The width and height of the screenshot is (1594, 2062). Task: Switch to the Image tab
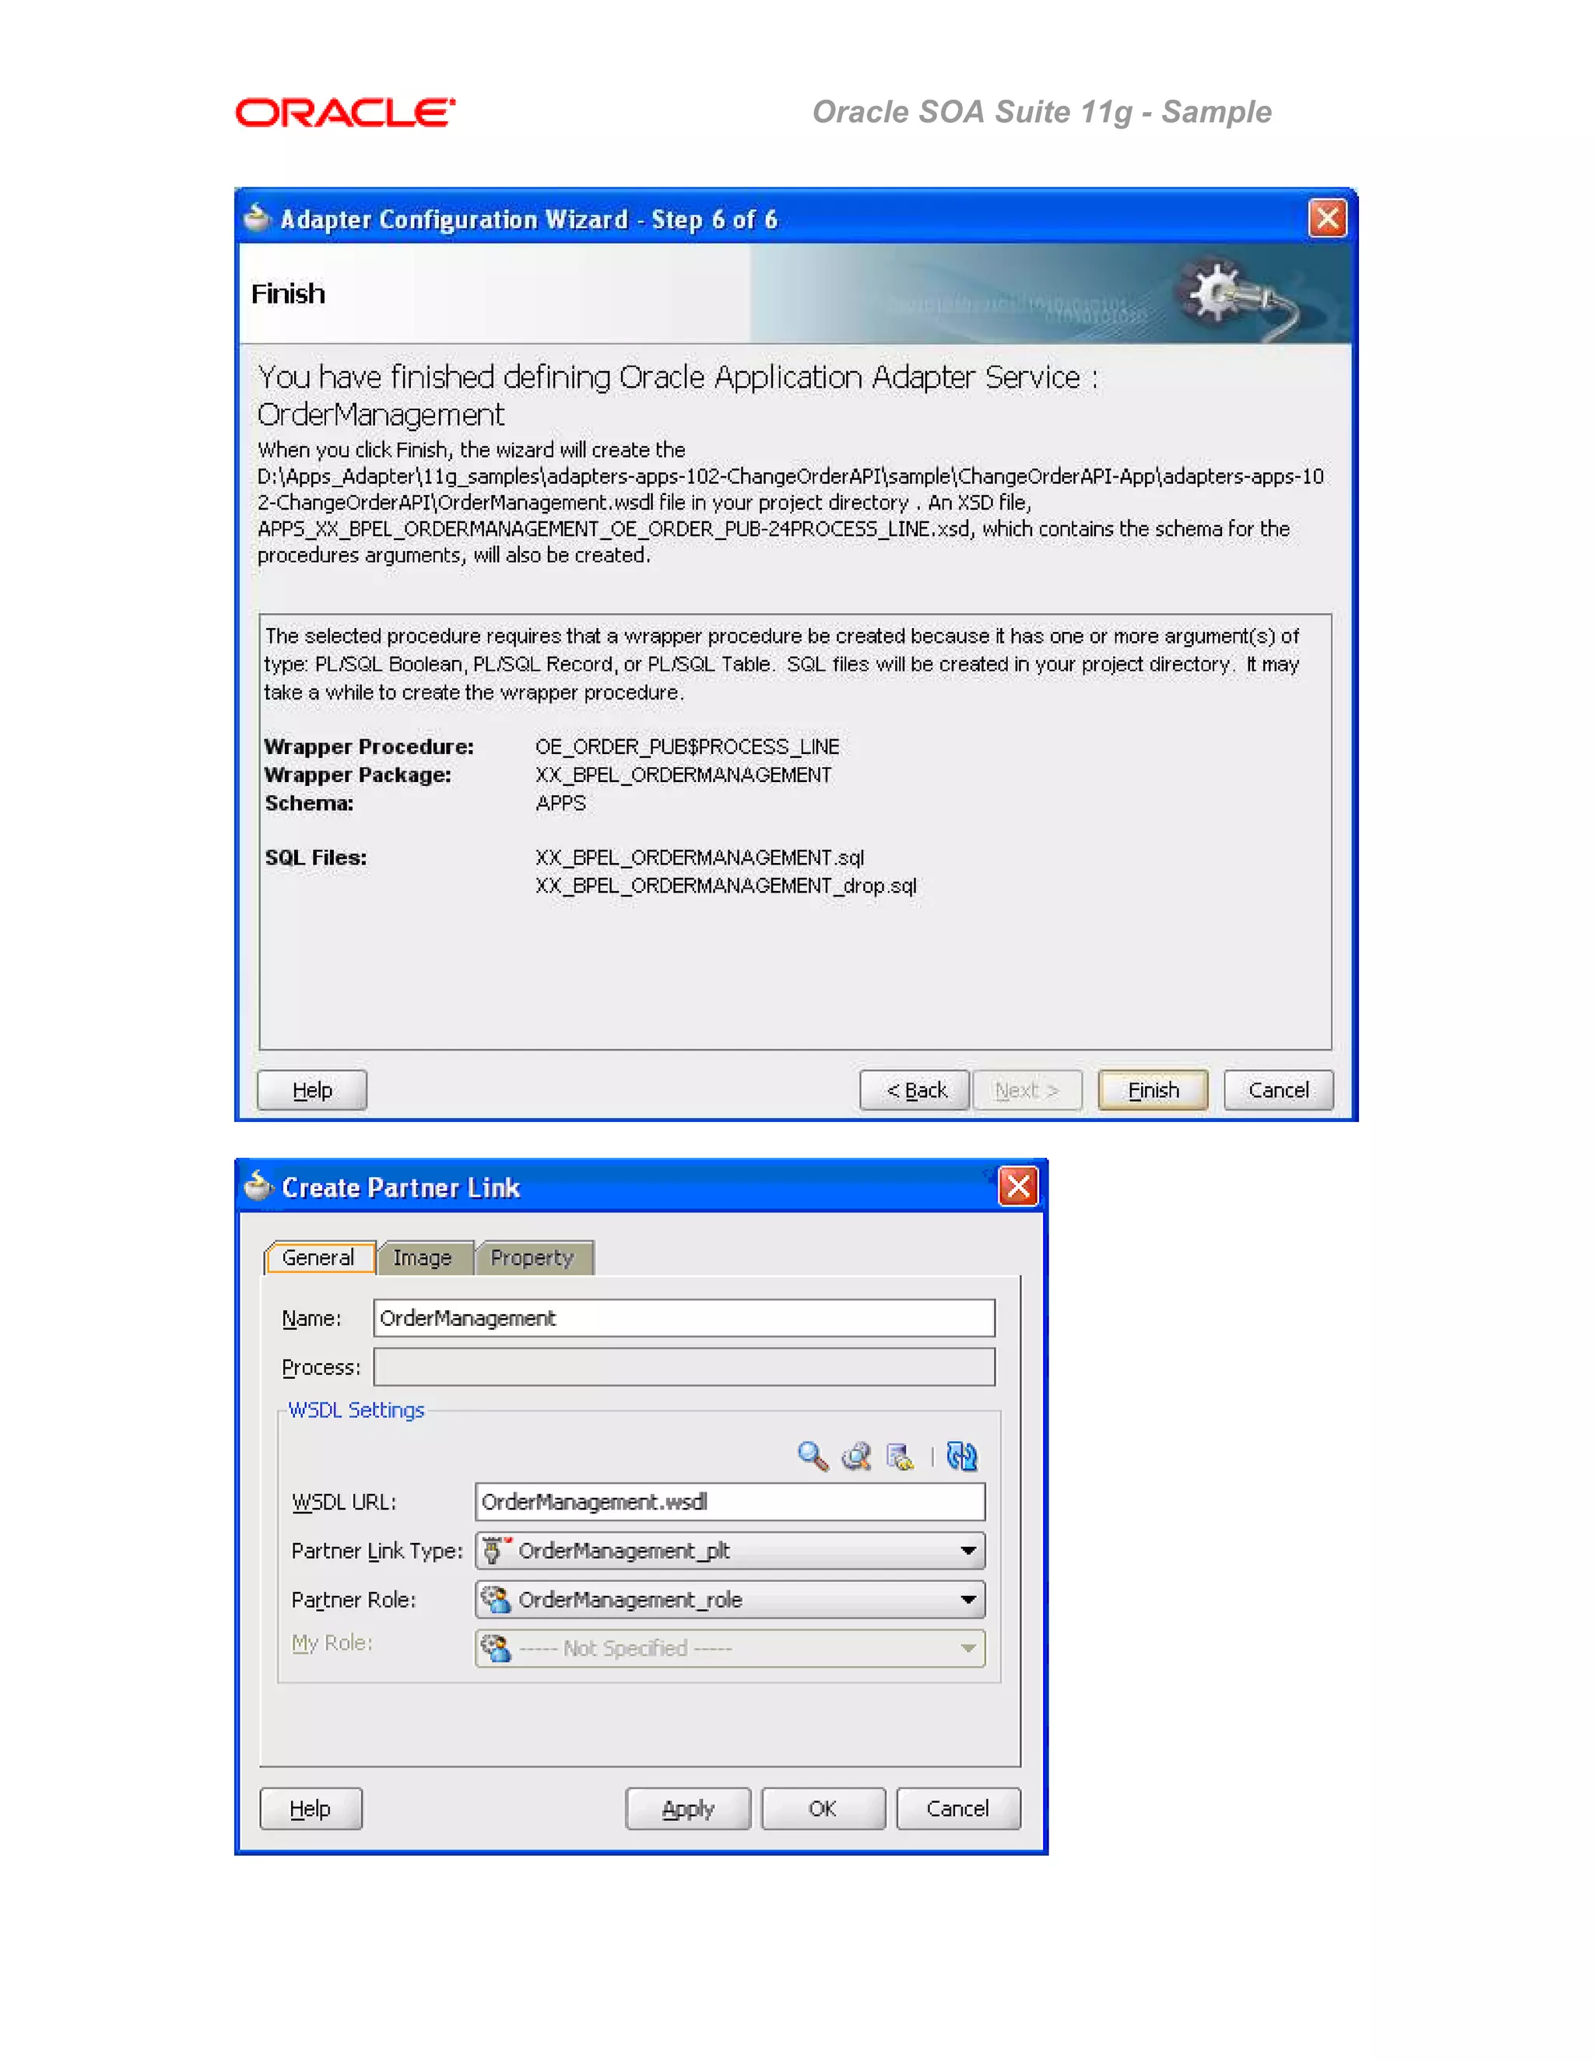click(423, 1257)
